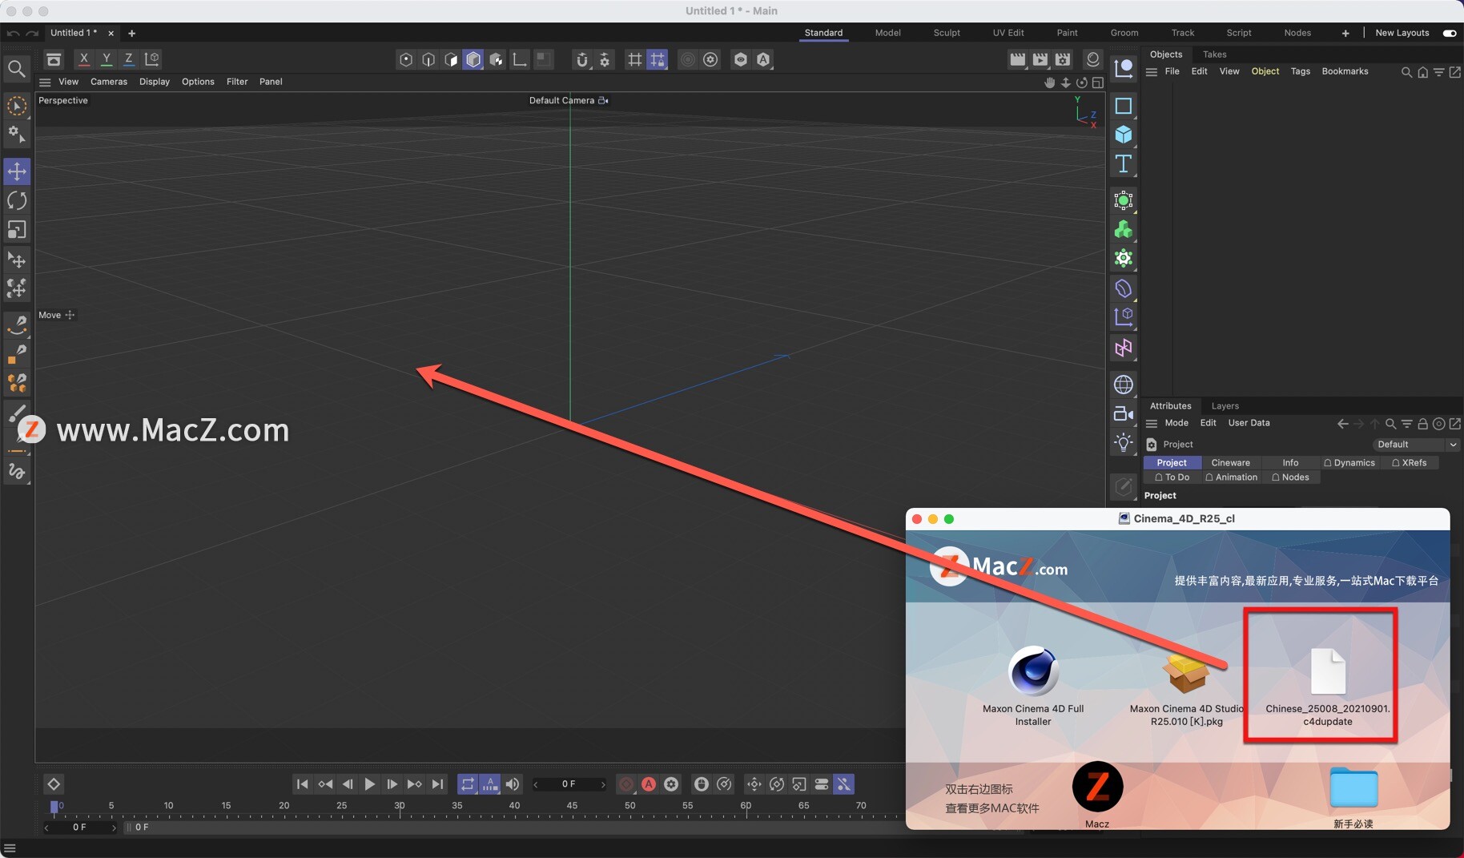The image size is (1464, 858).
Task: Add a Light object
Action: [1124, 442]
